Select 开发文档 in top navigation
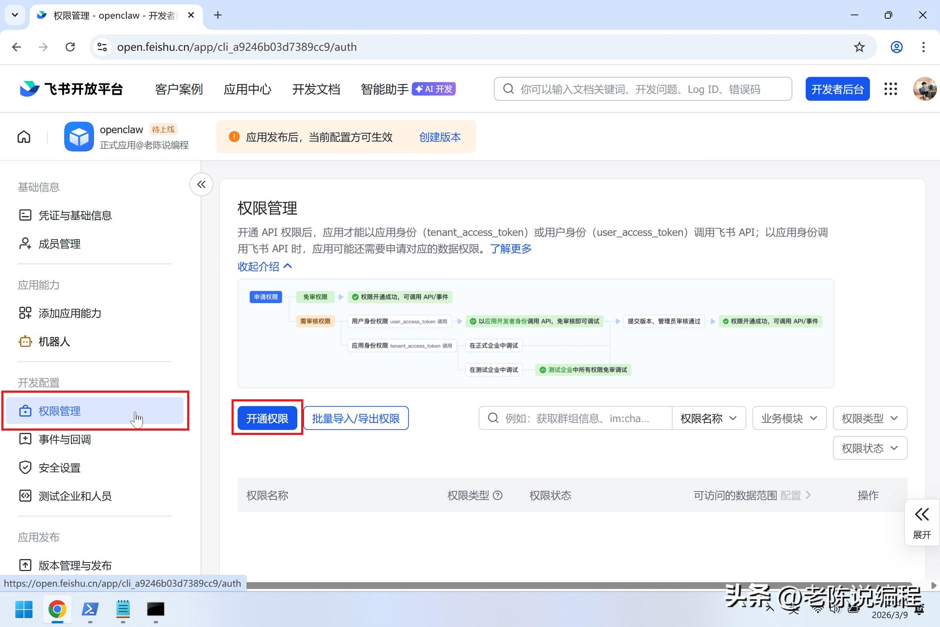This screenshot has height=627, width=940. [316, 89]
